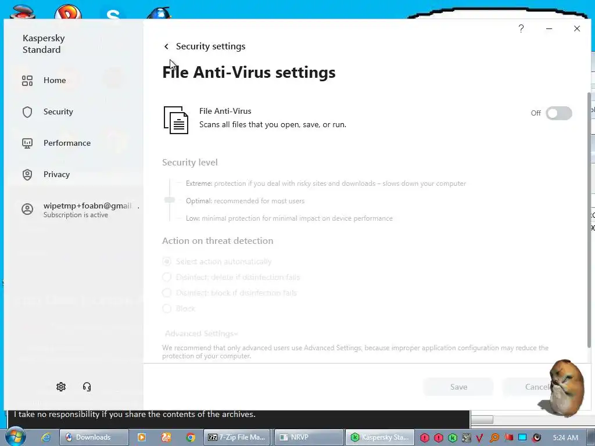Select the 'Select action automatically' radio button
The height and width of the screenshot is (446, 595).
[x=167, y=261]
